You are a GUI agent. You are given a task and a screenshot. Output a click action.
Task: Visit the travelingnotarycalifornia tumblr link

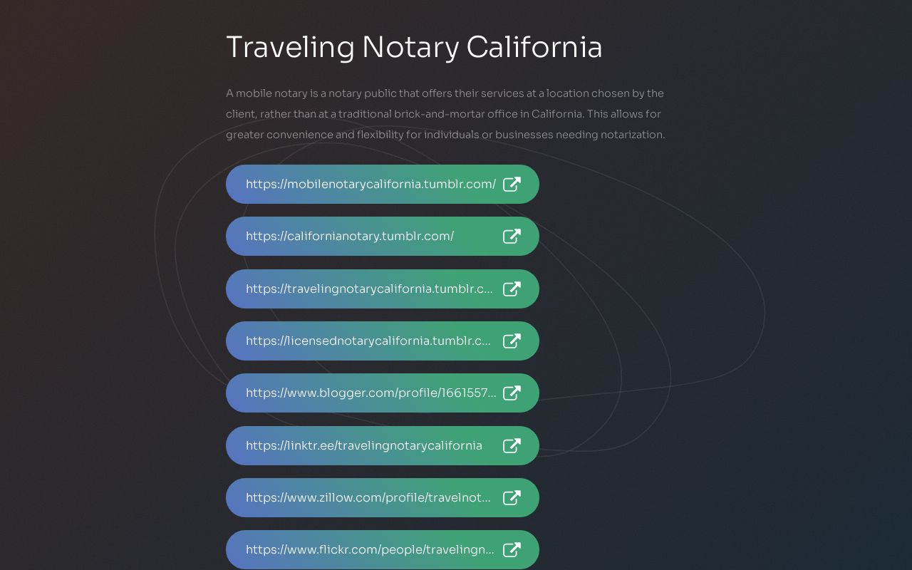click(383, 289)
